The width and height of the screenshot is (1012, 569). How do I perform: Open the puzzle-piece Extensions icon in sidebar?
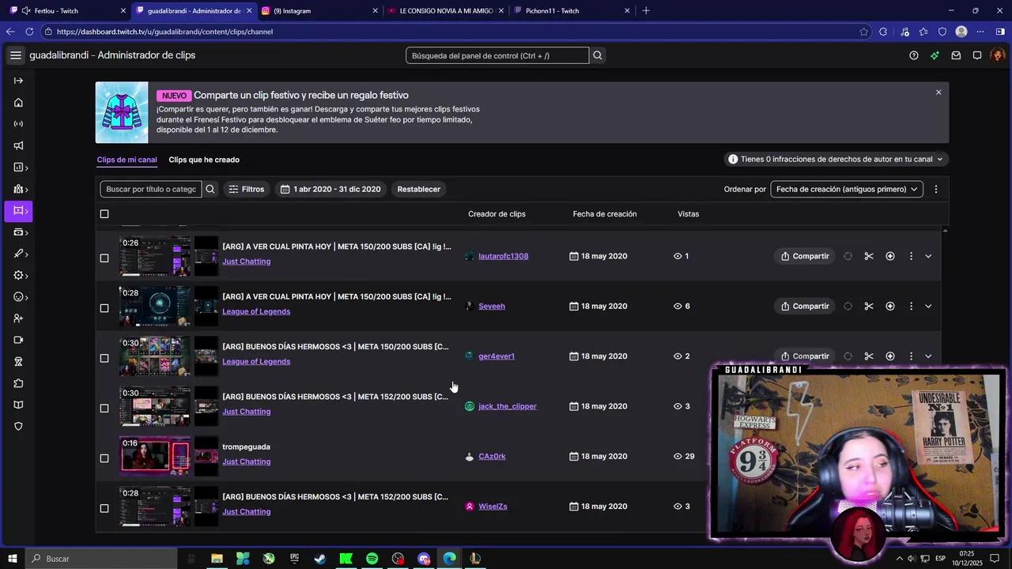[18, 383]
